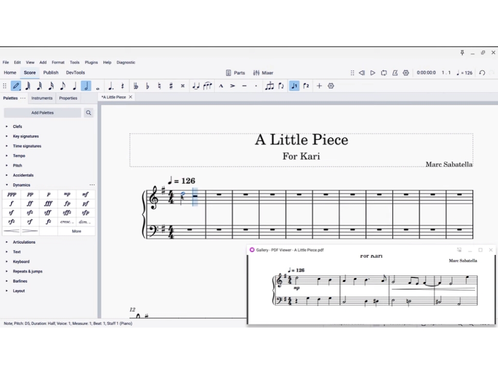Toggle loop playback

pos(384,73)
